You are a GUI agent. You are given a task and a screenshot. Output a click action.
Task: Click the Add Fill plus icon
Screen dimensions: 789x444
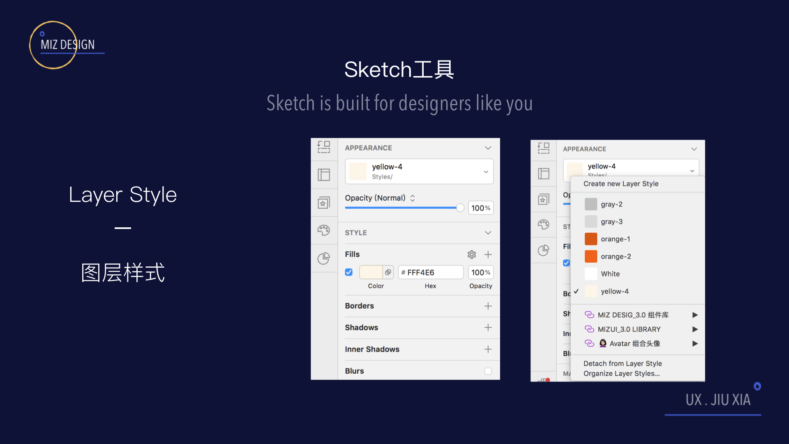point(488,255)
